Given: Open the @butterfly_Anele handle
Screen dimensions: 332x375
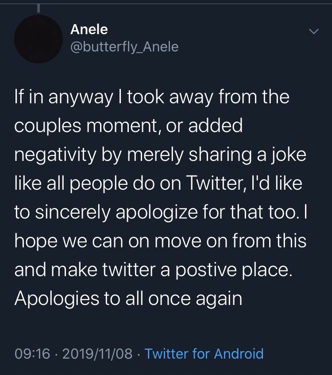Looking at the screenshot, I should click(124, 47).
